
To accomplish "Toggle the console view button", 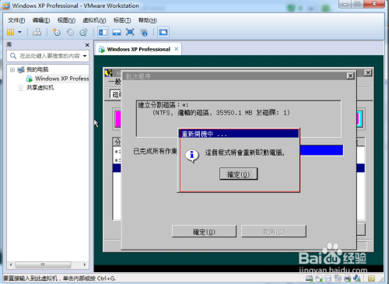I will coord(163,33).
